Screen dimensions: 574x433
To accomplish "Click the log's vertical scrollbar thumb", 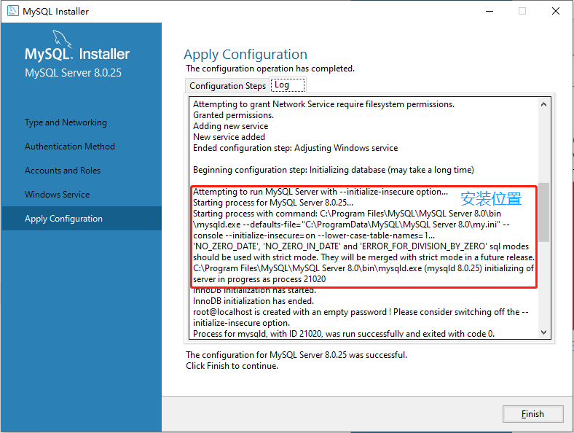I will [x=543, y=211].
